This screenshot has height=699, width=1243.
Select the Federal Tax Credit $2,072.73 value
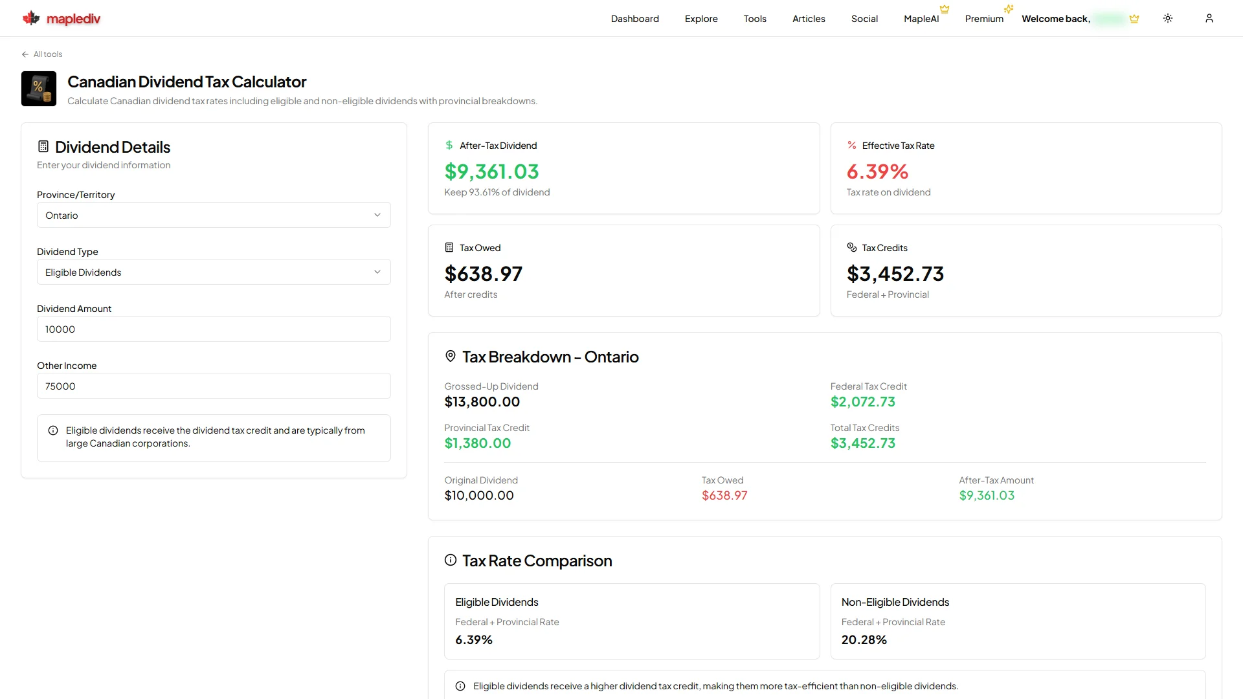(862, 402)
